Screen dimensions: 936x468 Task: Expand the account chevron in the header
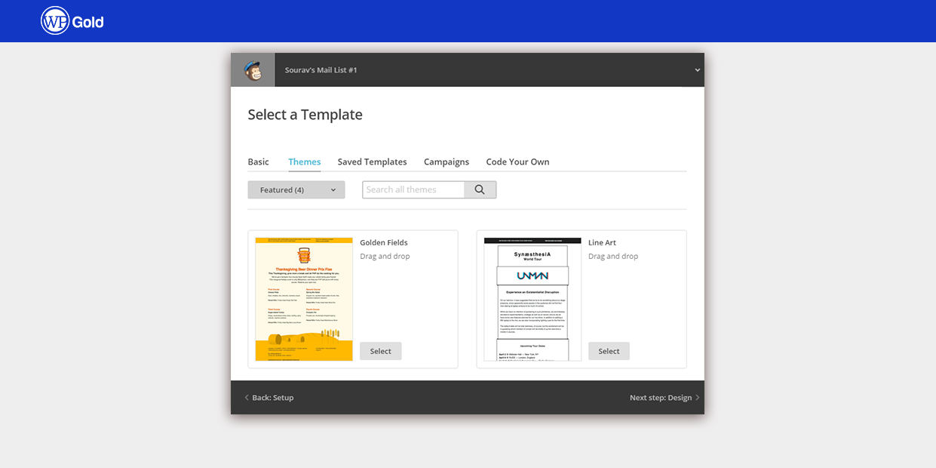697,70
